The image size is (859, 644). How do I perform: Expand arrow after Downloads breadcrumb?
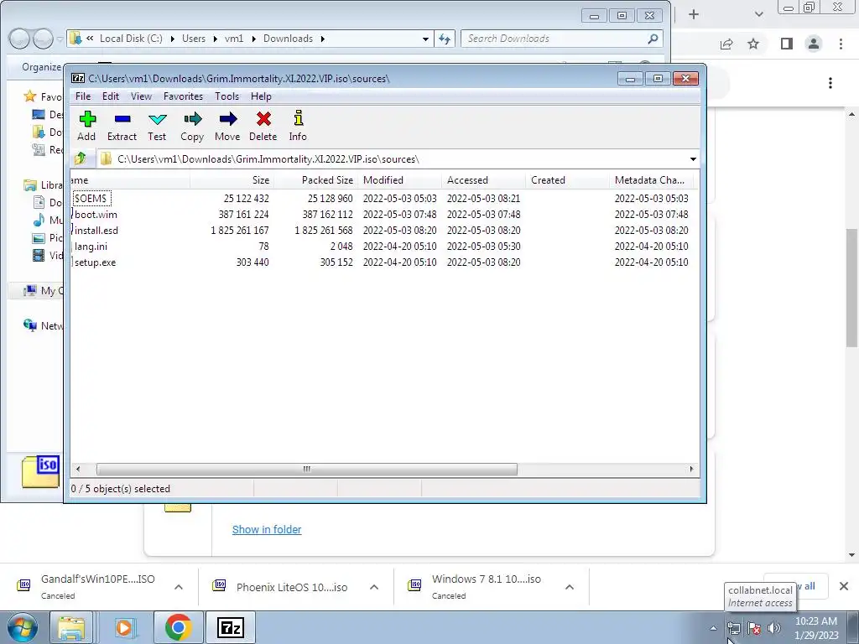323,39
